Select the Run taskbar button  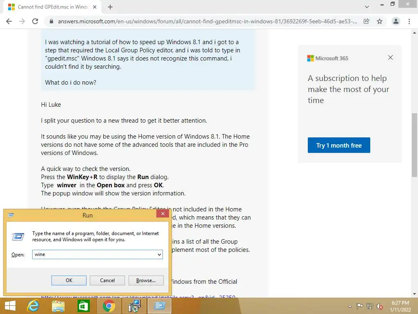160,306
